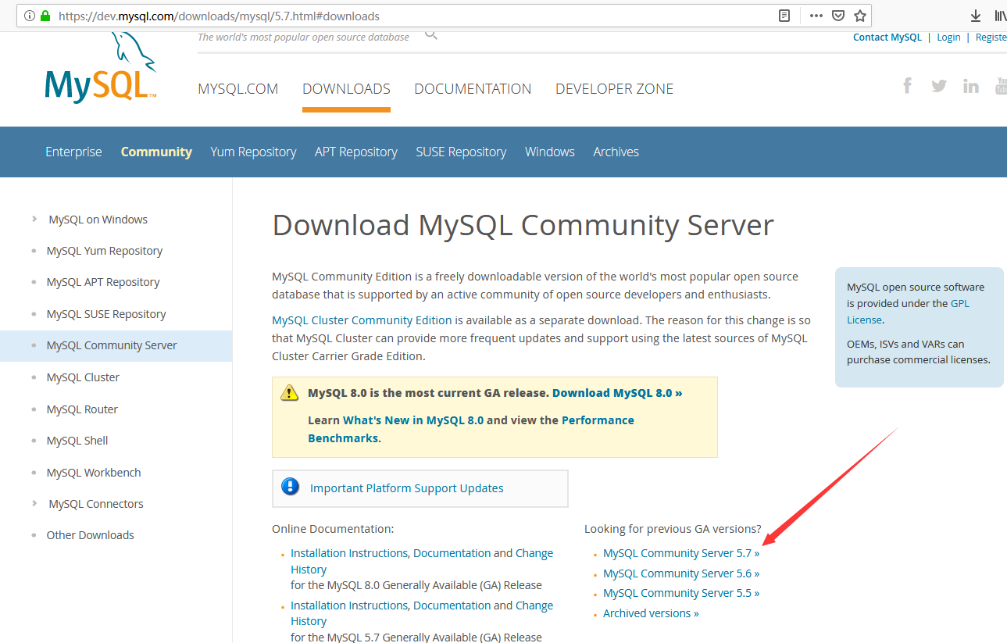The height and width of the screenshot is (643, 1007).
Task: Click the Download MySQL 8.0 link
Action: [x=617, y=393]
